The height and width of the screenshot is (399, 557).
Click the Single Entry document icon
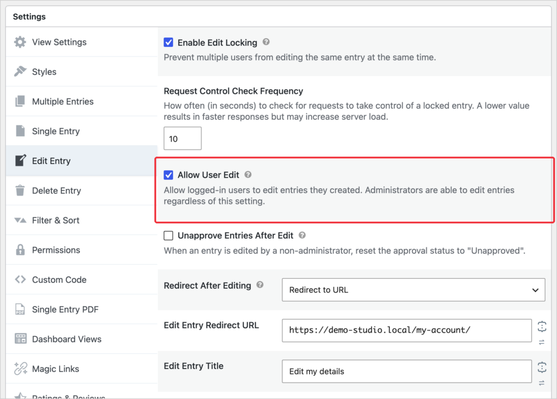click(20, 131)
